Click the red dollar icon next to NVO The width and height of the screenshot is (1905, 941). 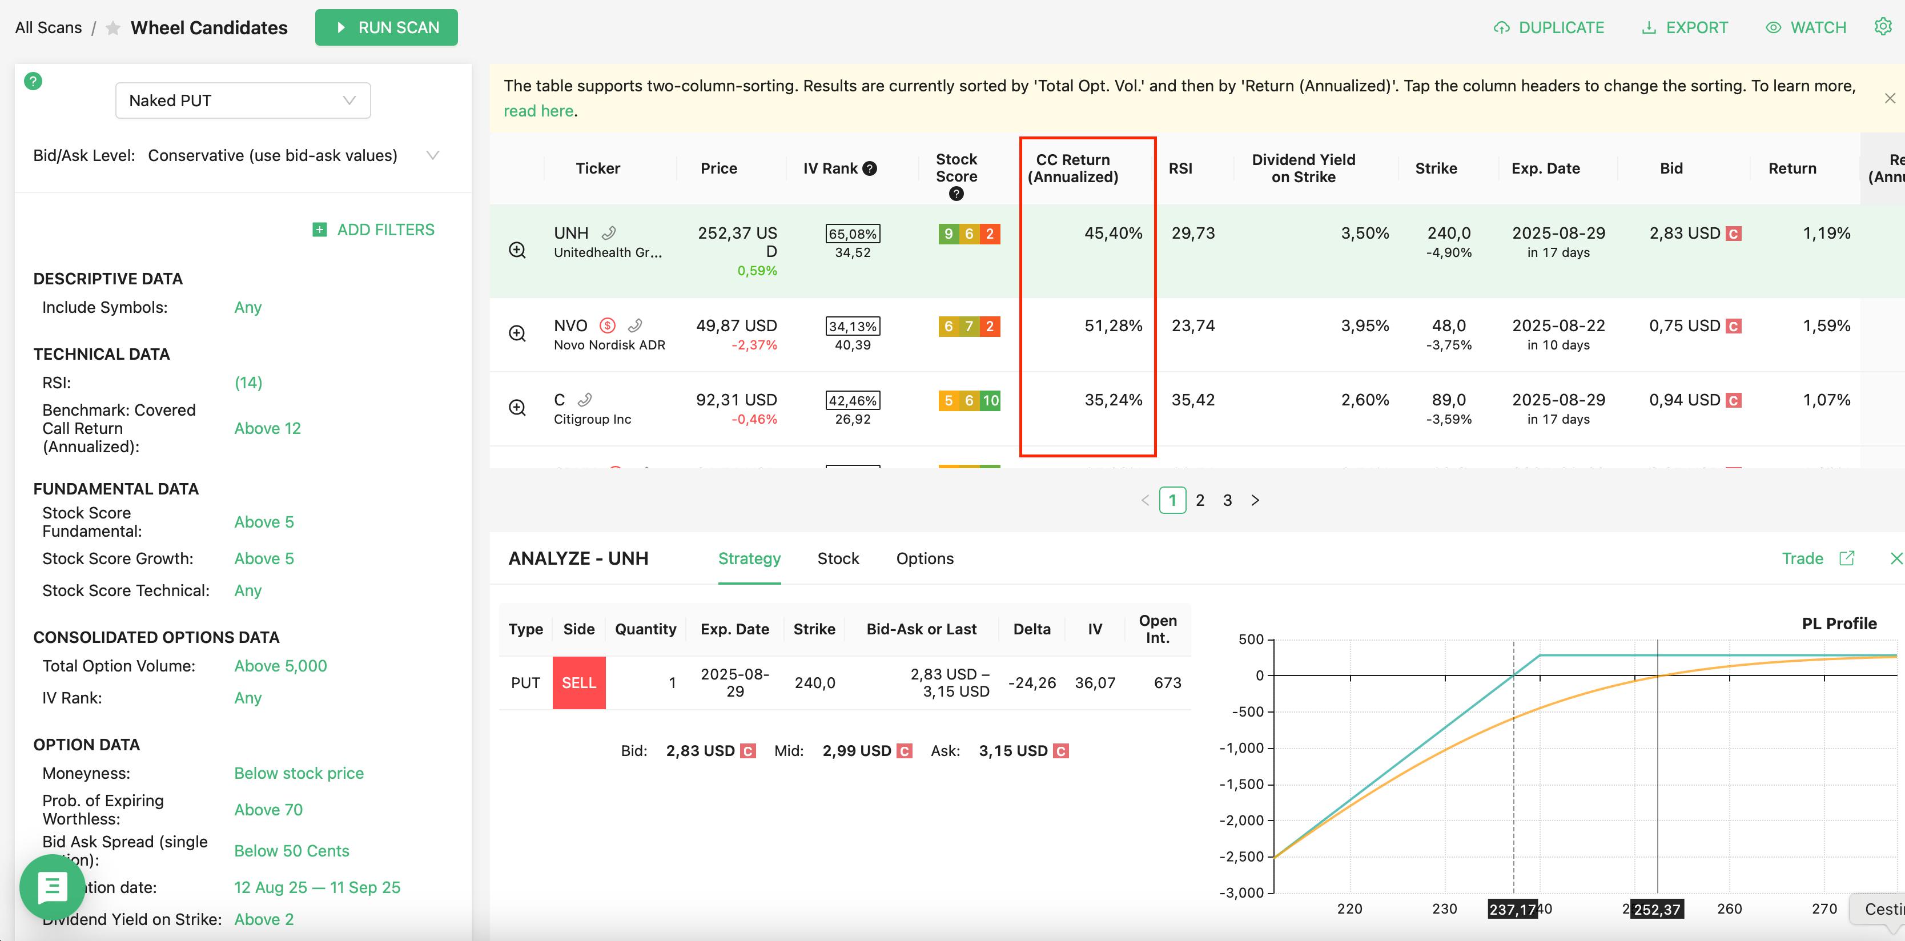point(607,325)
